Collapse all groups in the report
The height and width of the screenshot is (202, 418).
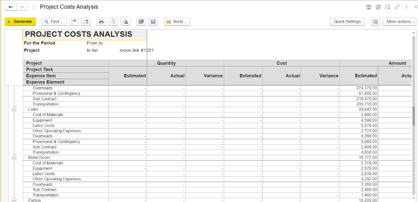[x=74, y=22]
